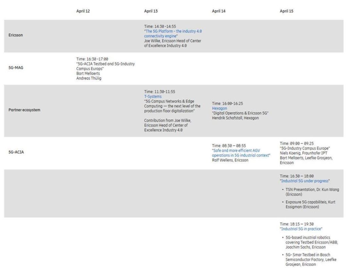Open the Hexagon partner link
The width and height of the screenshot is (348, 268).
219,108
